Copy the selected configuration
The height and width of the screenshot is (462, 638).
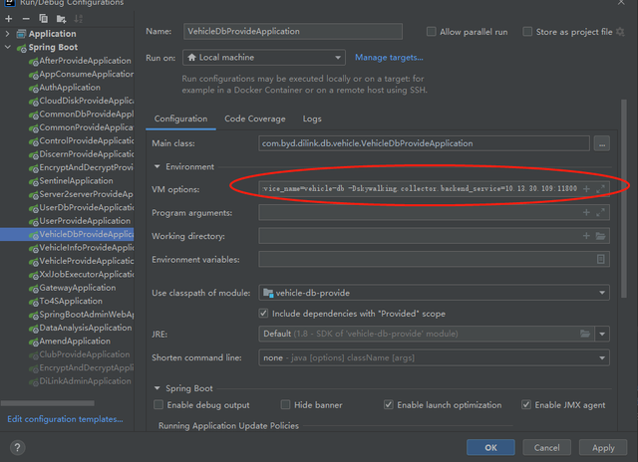click(43, 19)
